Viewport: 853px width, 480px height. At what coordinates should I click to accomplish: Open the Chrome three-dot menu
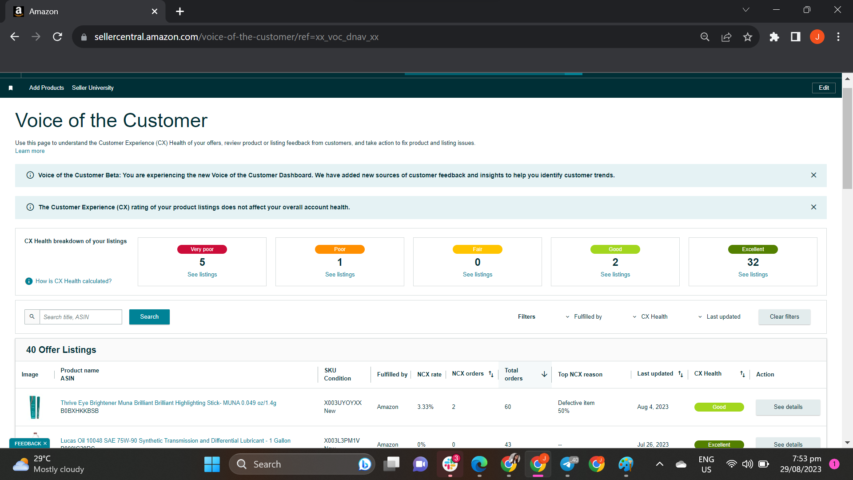[x=838, y=37]
